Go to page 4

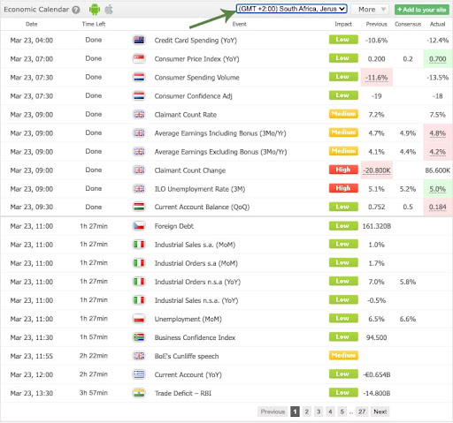330,412
